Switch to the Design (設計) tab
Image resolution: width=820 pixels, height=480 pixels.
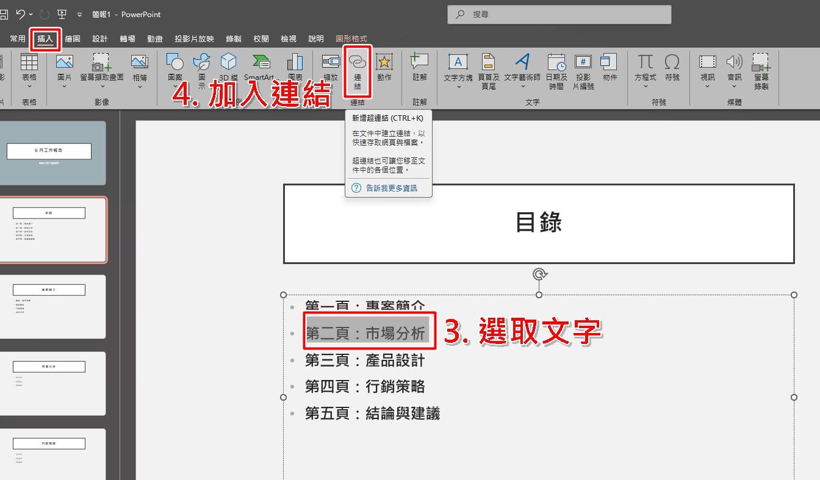click(100, 38)
